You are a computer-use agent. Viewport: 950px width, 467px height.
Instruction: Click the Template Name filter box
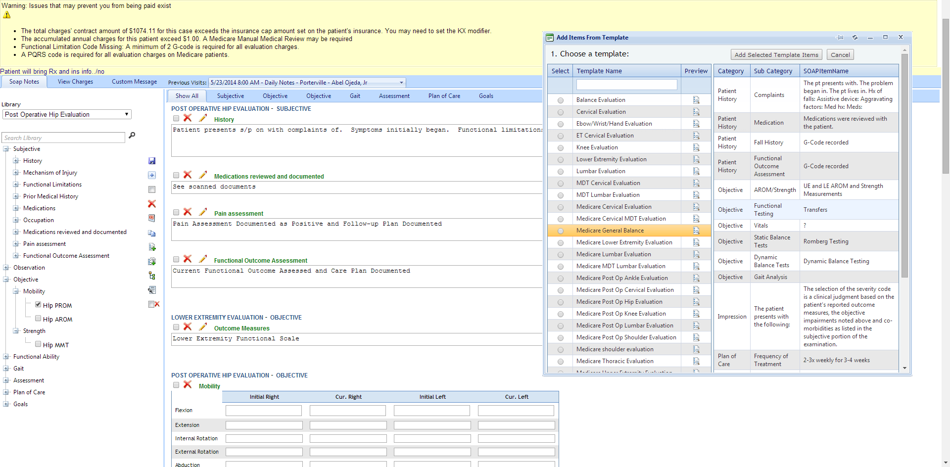coord(626,85)
